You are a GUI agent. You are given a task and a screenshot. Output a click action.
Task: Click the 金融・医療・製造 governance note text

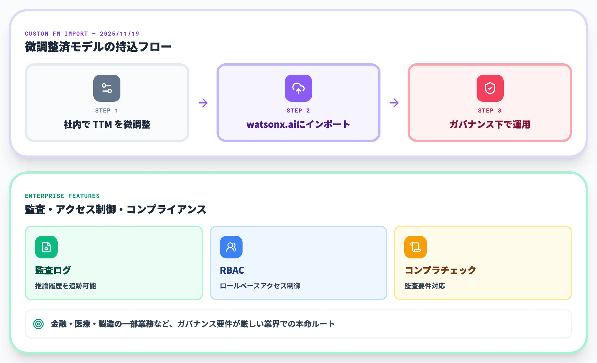[193, 324]
